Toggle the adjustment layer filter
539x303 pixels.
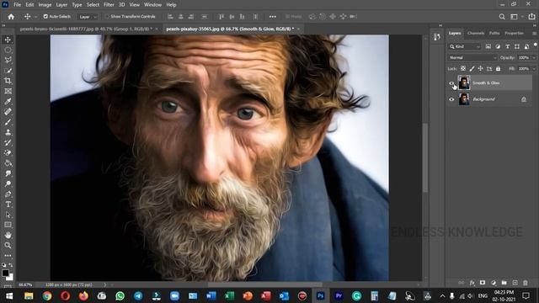pyautogui.click(x=498, y=46)
